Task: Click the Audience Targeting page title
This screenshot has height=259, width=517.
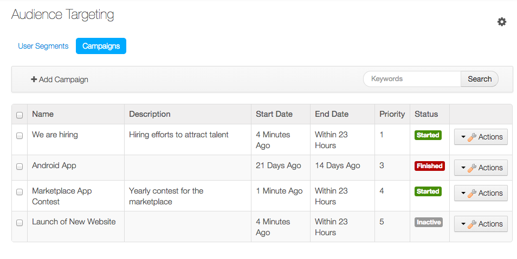Action: pos(63,15)
